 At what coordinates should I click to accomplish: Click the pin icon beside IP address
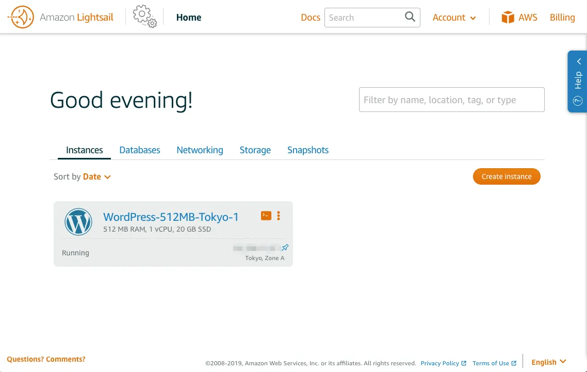285,248
